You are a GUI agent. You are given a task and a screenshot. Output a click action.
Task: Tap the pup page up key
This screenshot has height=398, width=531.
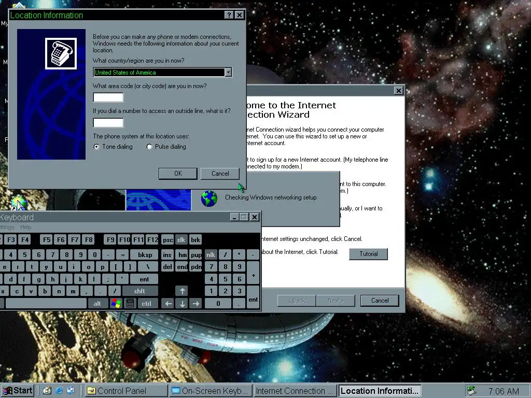196,255
